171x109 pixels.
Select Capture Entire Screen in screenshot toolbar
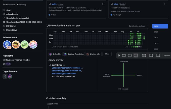[x=124, y=56]
